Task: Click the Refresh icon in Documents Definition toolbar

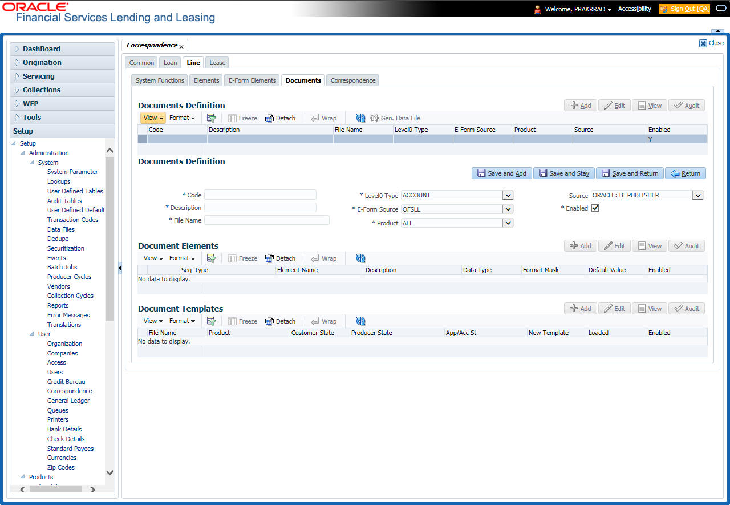Action: [x=360, y=118]
